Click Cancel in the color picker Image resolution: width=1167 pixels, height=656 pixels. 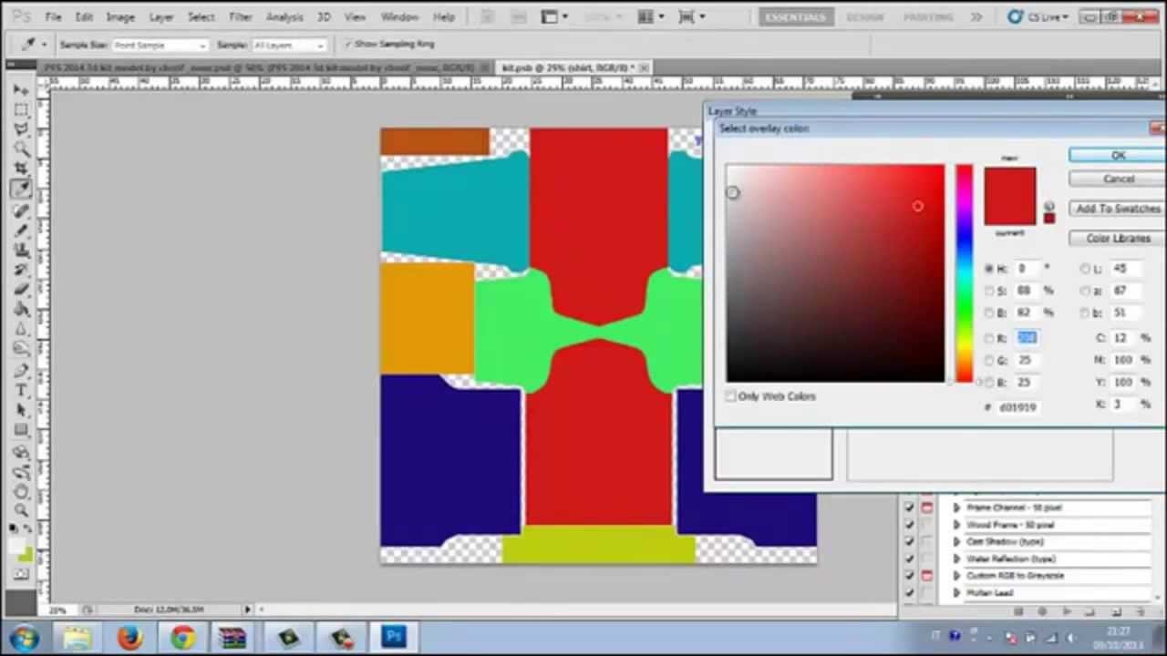[x=1118, y=179]
